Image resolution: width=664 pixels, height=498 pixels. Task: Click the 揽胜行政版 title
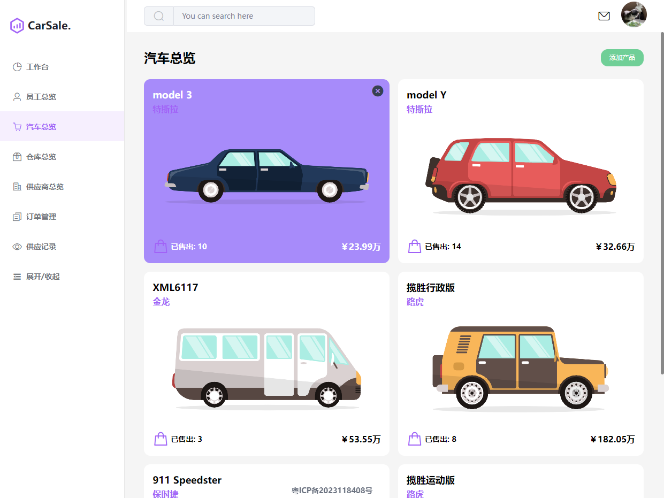(431, 288)
